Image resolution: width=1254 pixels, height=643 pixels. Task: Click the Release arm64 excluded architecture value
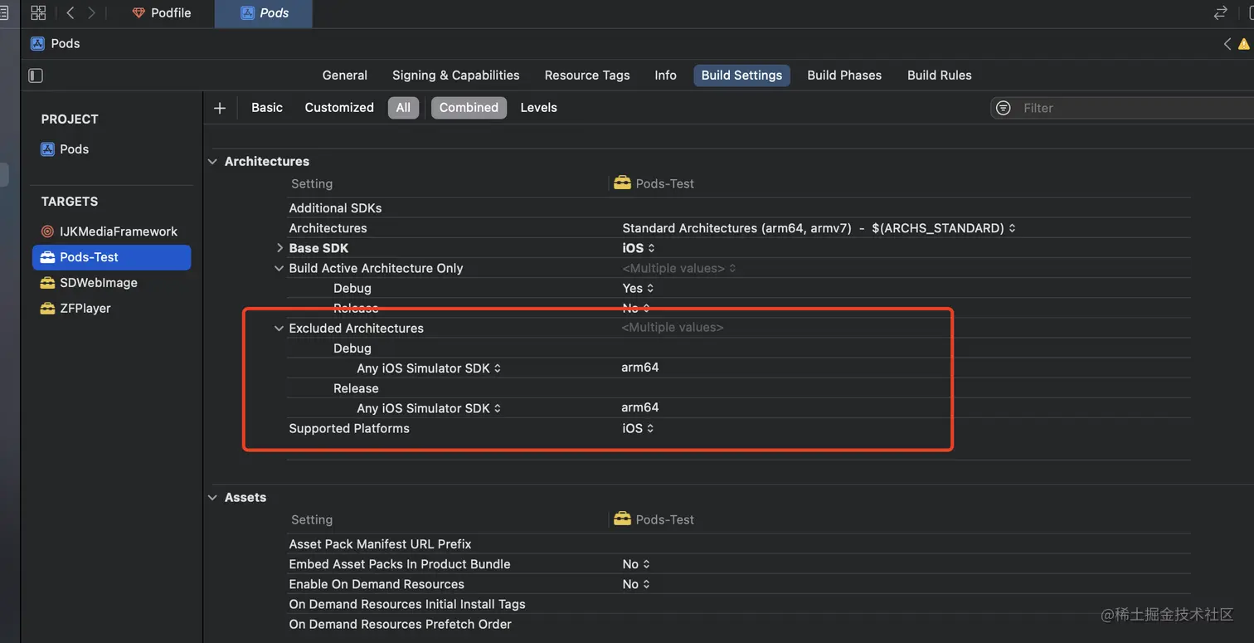click(x=640, y=407)
